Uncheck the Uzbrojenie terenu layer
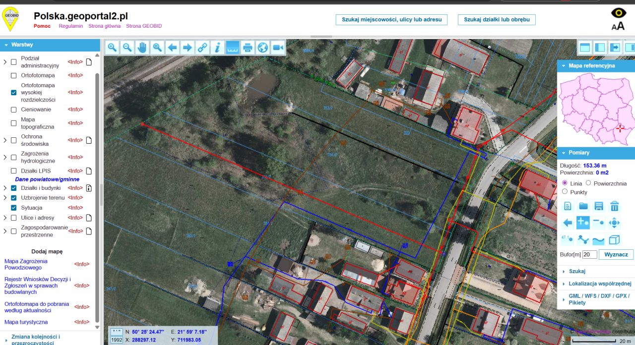This screenshot has height=345, width=635. [x=14, y=198]
